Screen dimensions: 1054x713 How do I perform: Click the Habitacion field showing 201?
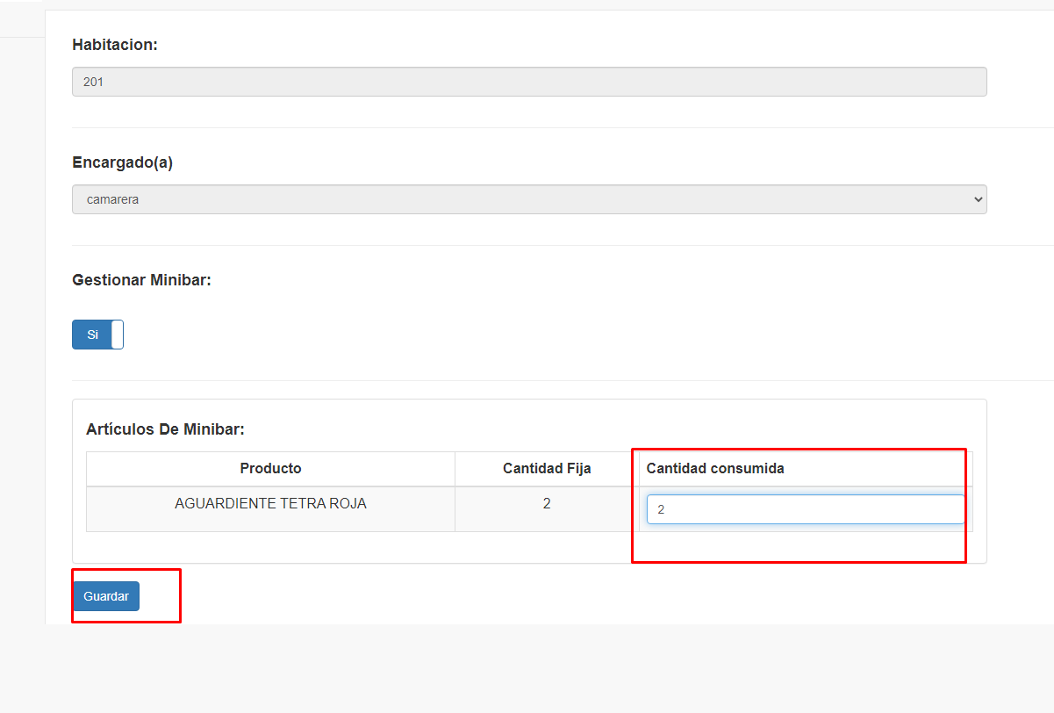[x=528, y=82]
